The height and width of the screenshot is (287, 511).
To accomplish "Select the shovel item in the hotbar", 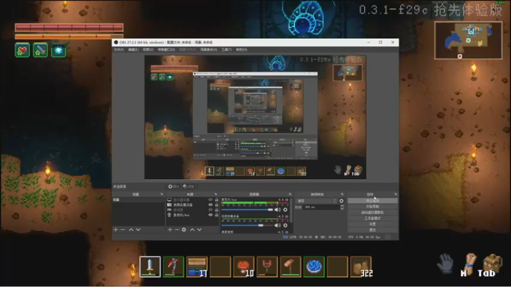I will (x=291, y=267).
